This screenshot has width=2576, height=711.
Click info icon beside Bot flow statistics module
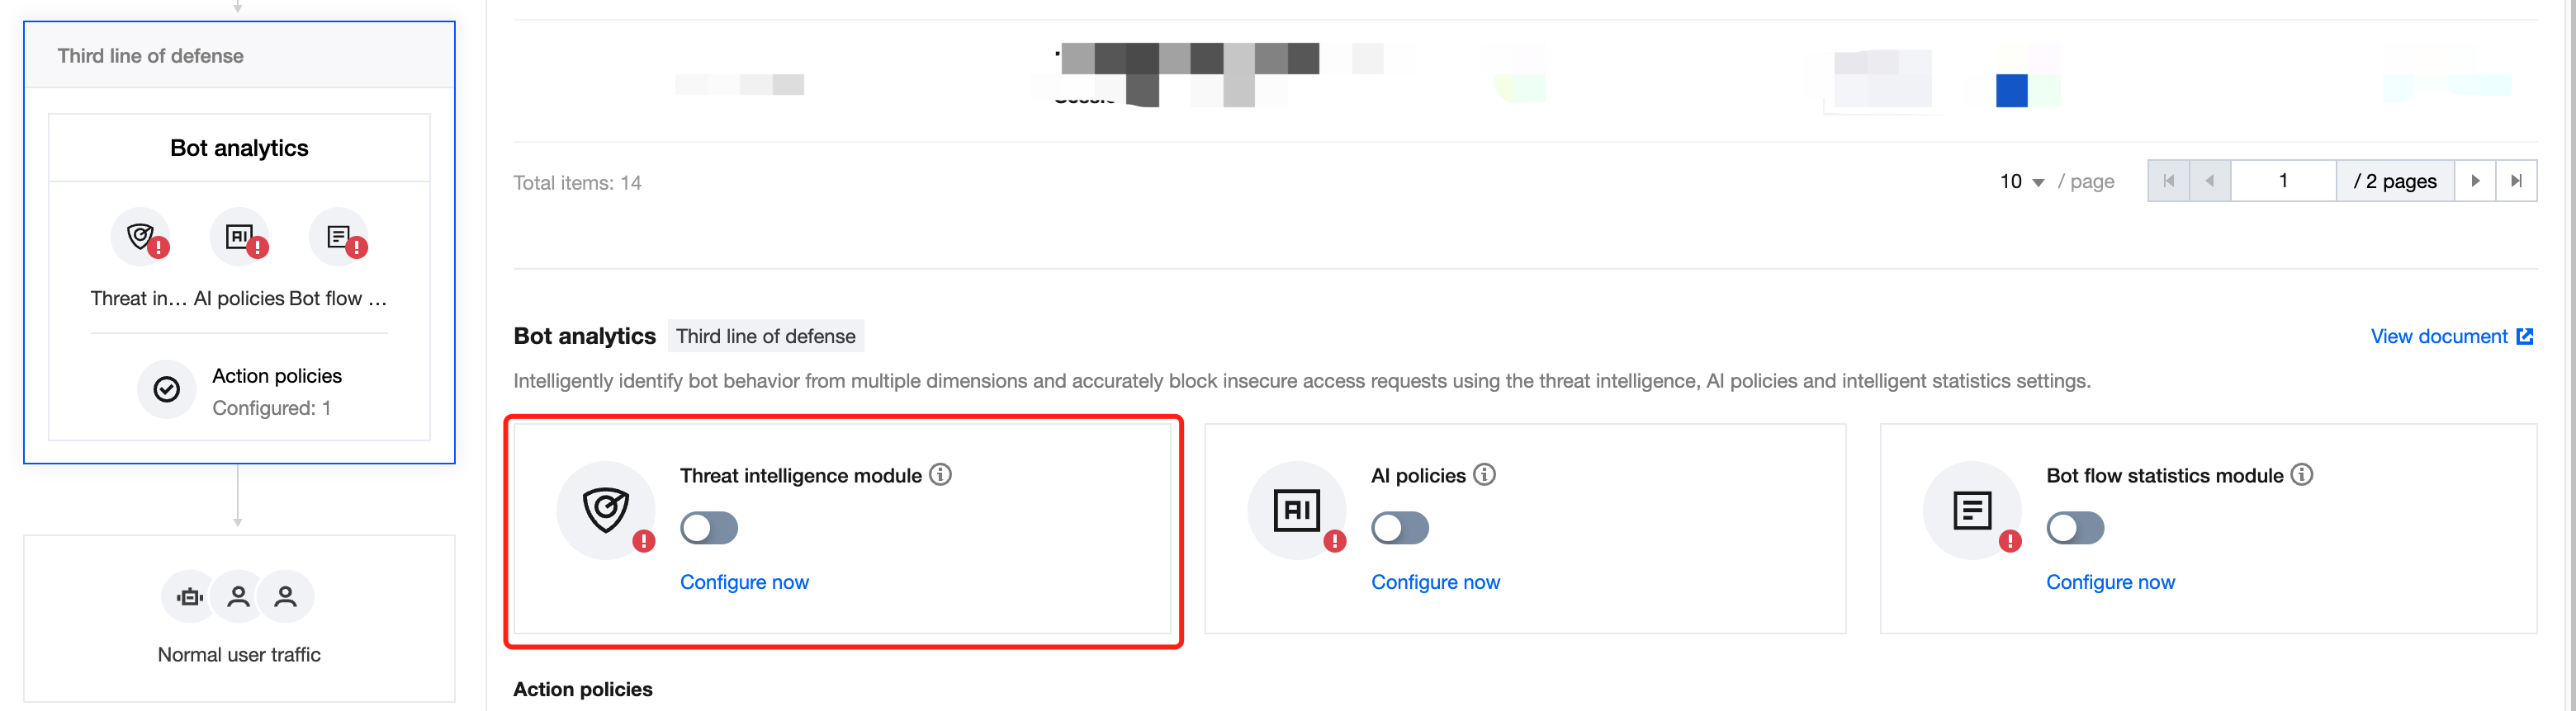pos(2301,474)
